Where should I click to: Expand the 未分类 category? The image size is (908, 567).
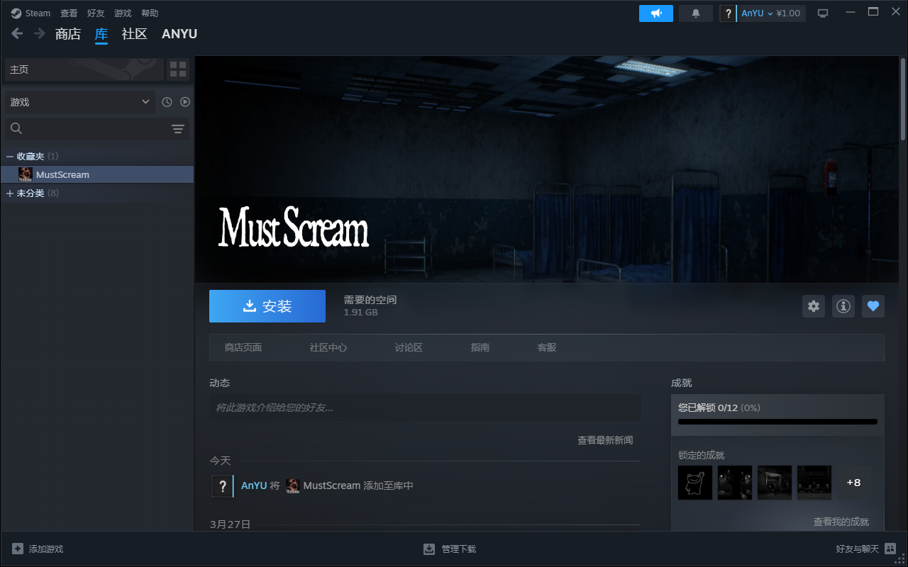tap(10, 193)
